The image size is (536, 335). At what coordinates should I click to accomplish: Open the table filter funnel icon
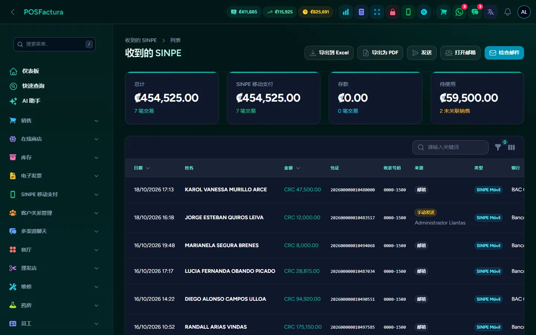pyautogui.click(x=498, y=147)
